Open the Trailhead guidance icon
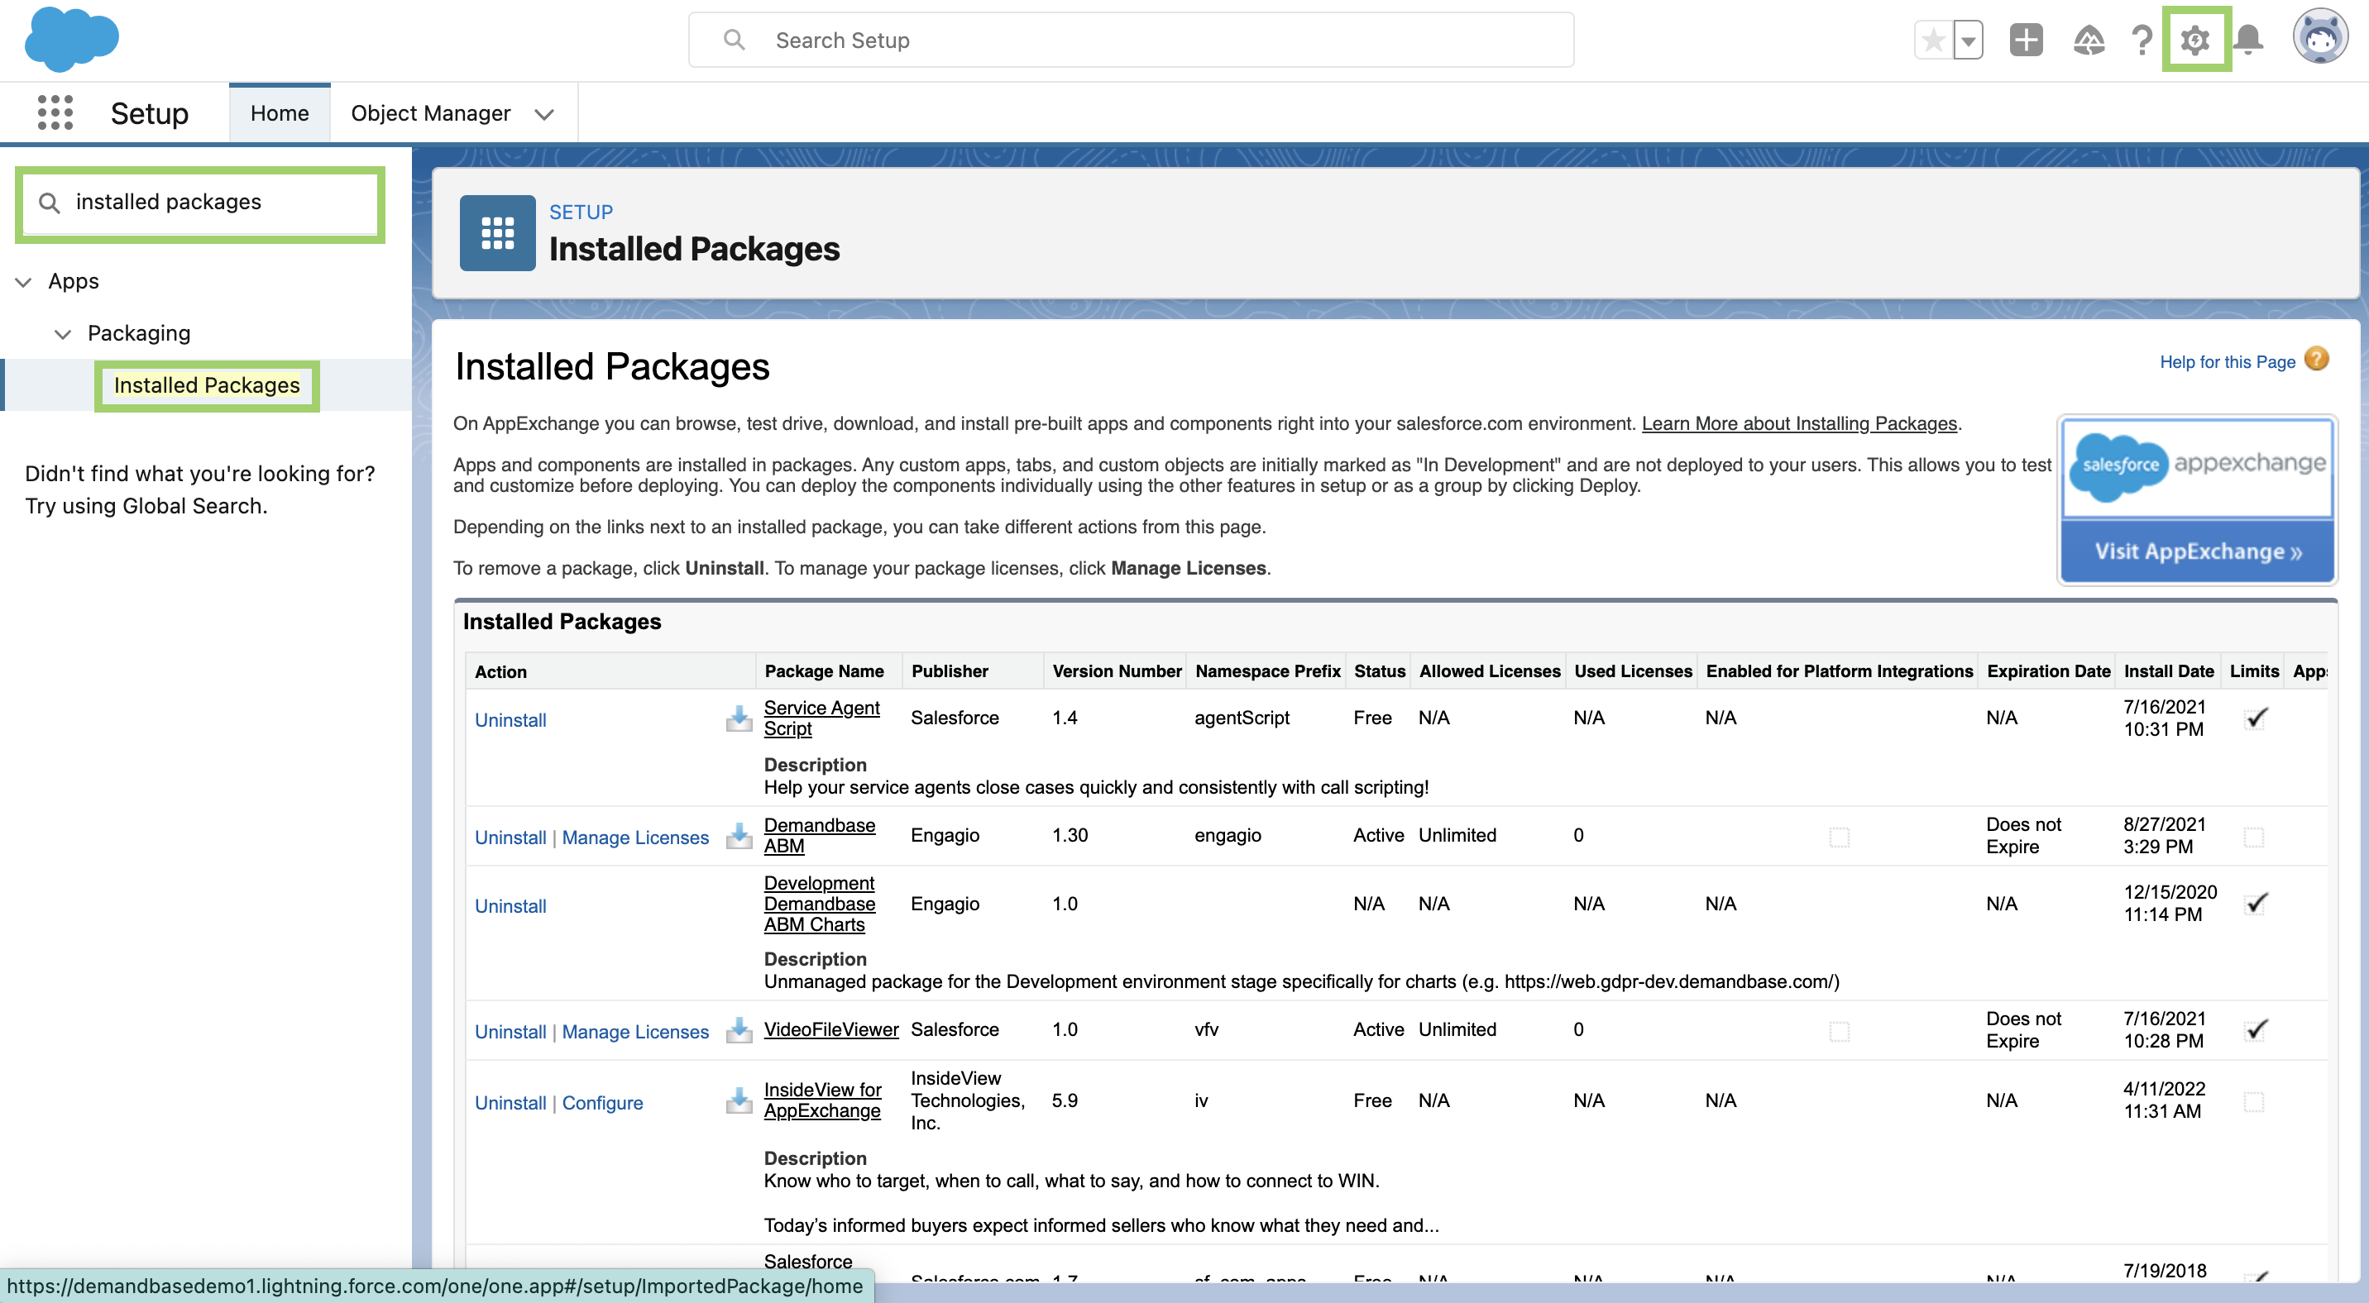This screenshot has height=1303, width=2369. coord(2089,41)
